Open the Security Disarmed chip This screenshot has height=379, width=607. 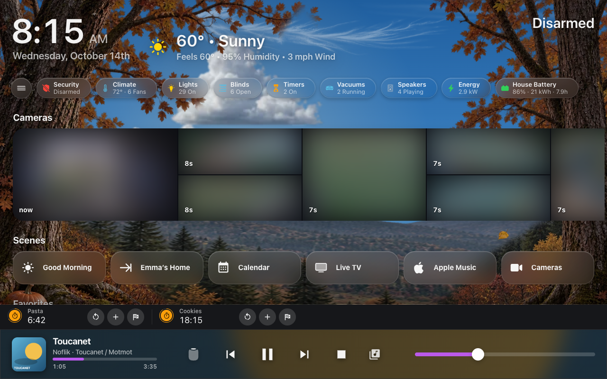coord(64,88)
